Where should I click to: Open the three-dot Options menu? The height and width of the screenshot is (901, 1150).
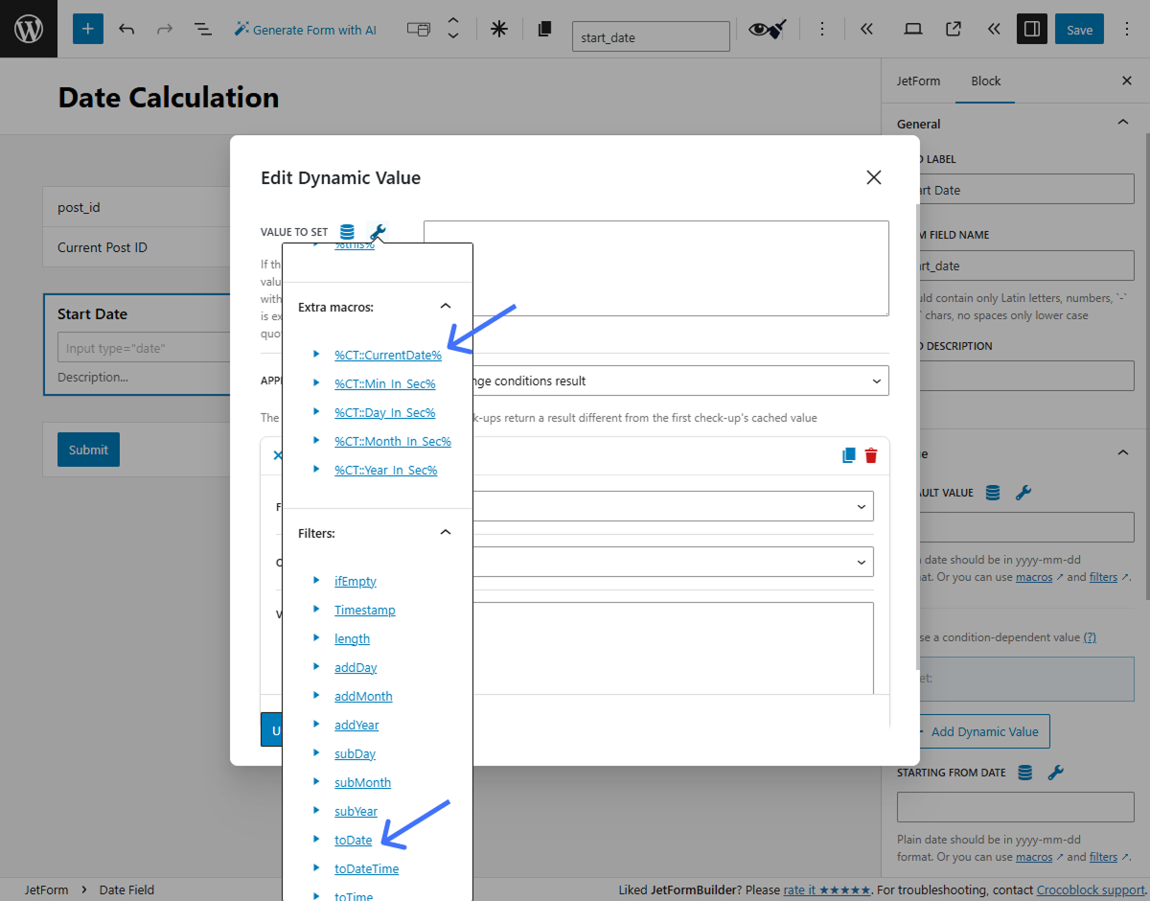[822, 29]
